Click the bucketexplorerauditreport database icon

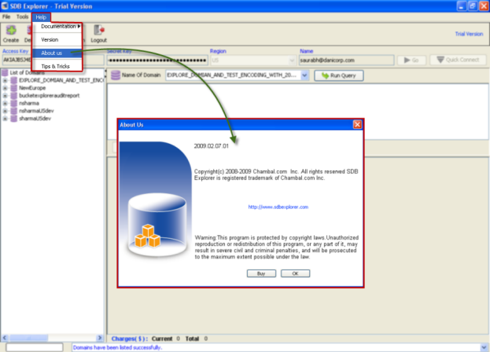pos(13,96)
